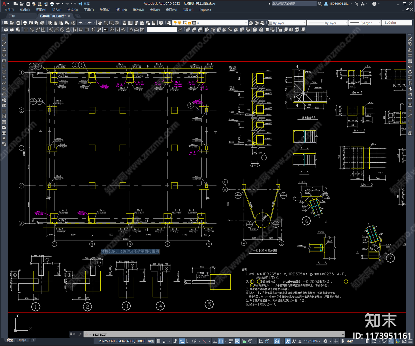415x346 pixels.
Task: Open the 修改(M) menu
Action: click(x=138, y=10)
